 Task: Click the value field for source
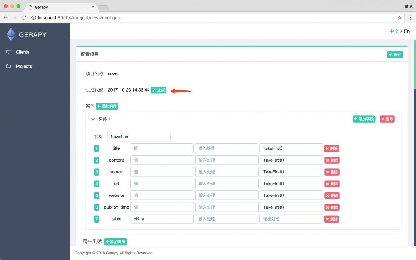coord(162,172)
